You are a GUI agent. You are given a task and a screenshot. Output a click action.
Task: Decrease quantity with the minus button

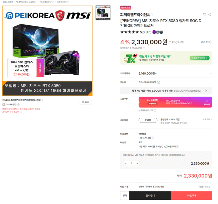(x=126, y=163)
